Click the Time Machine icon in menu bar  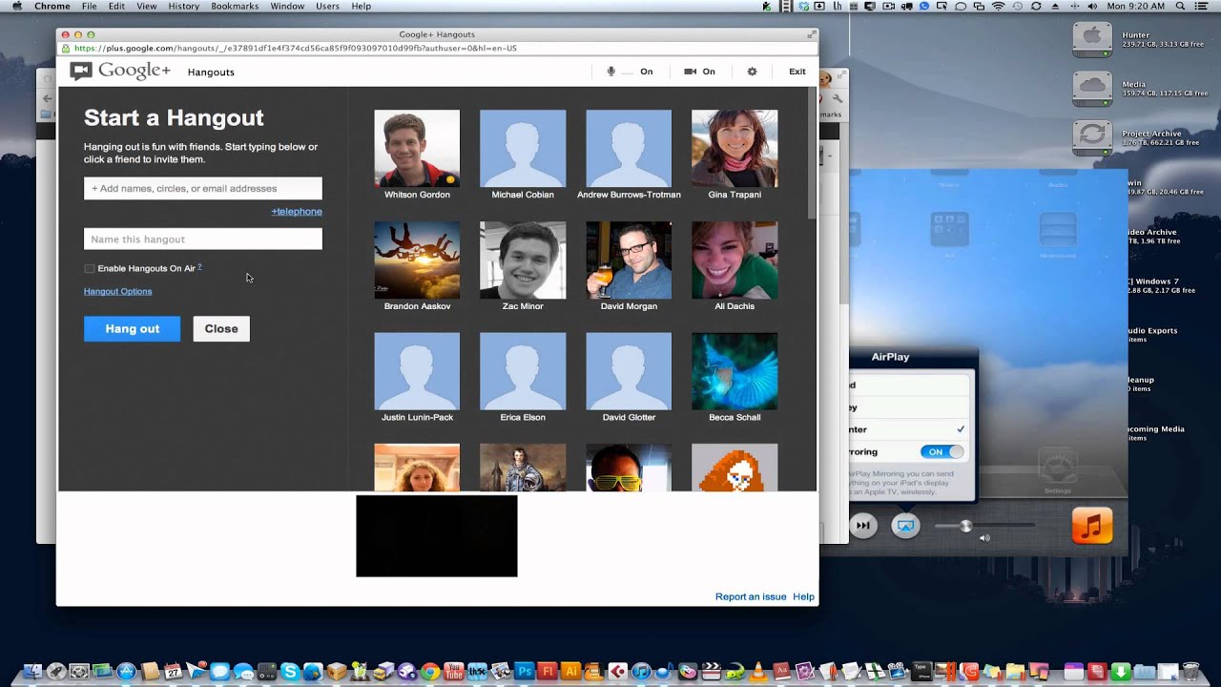point(1018,6)
